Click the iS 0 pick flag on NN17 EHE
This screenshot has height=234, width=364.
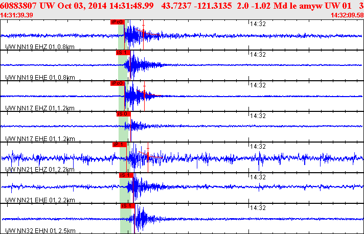click(124, 114)
